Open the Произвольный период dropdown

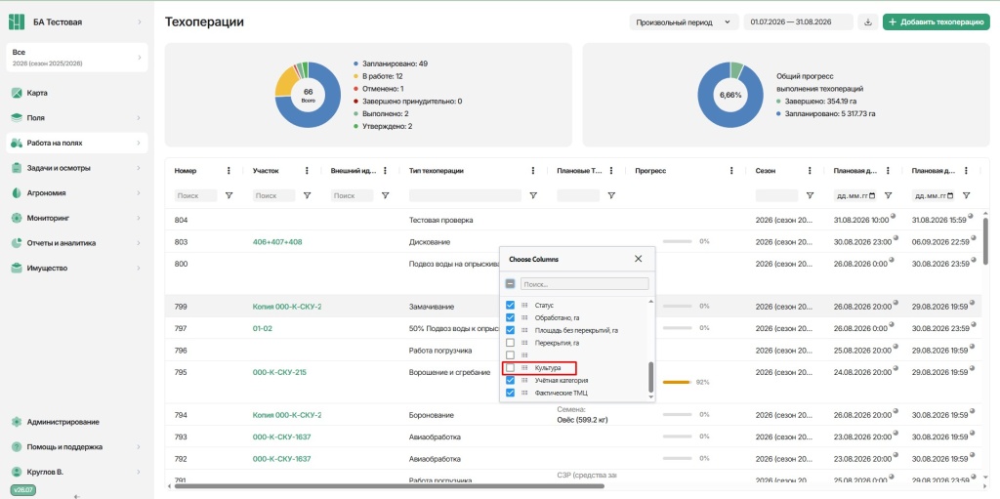pos(685,22)
